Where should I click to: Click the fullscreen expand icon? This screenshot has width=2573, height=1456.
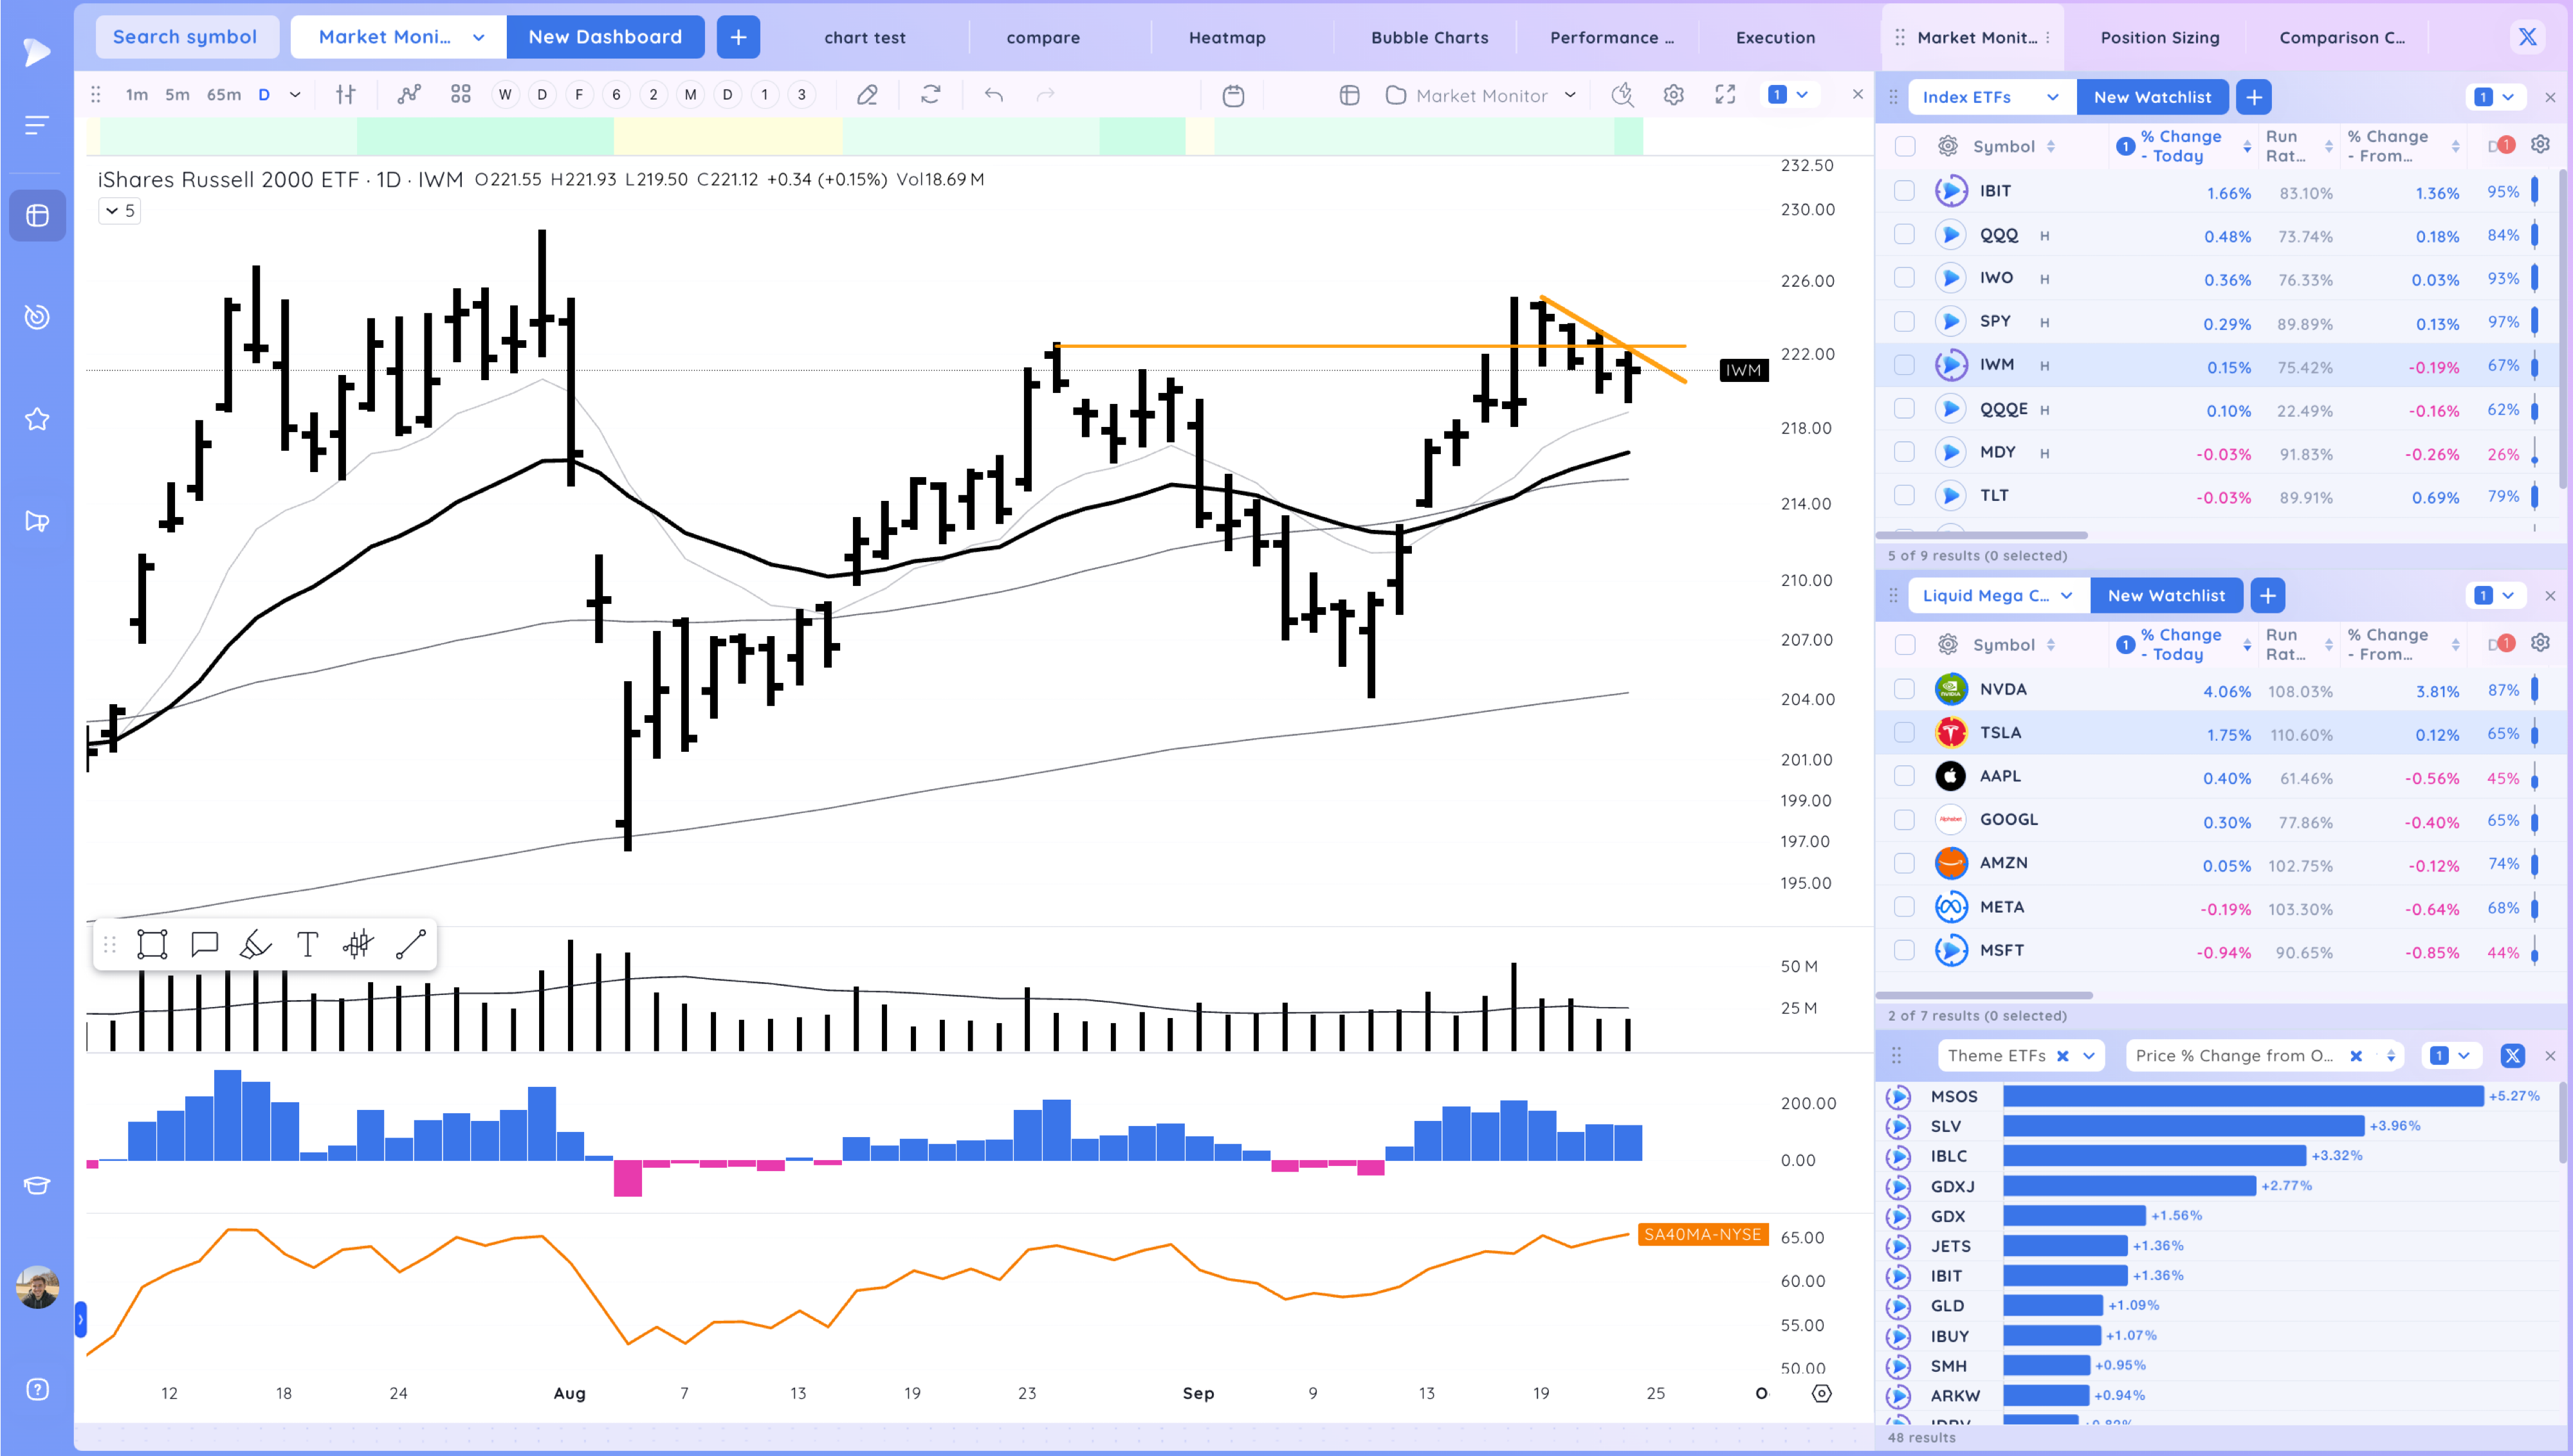click(1726, 94)
